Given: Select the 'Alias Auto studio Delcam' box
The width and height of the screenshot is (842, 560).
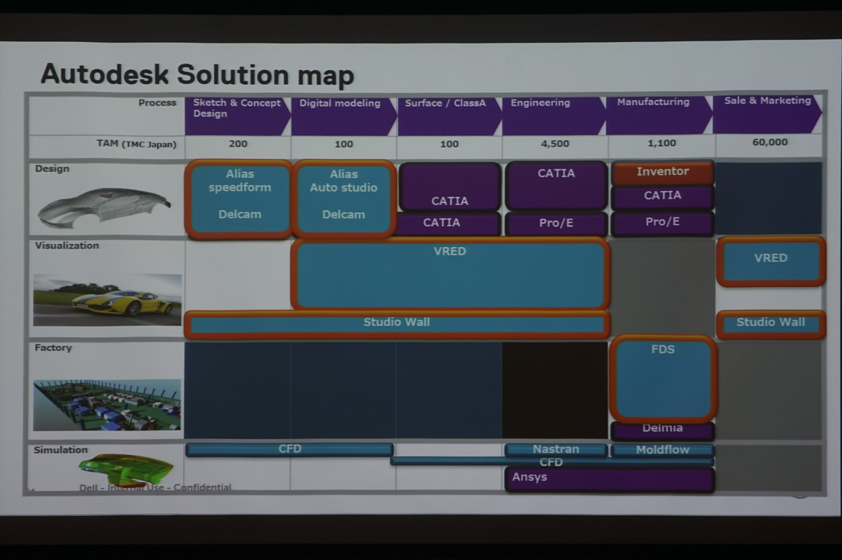Looking at the screenshot, I should tap(344, 199).
